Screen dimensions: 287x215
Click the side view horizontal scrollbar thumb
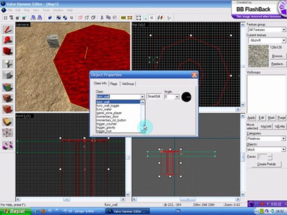tap(188, 199)
